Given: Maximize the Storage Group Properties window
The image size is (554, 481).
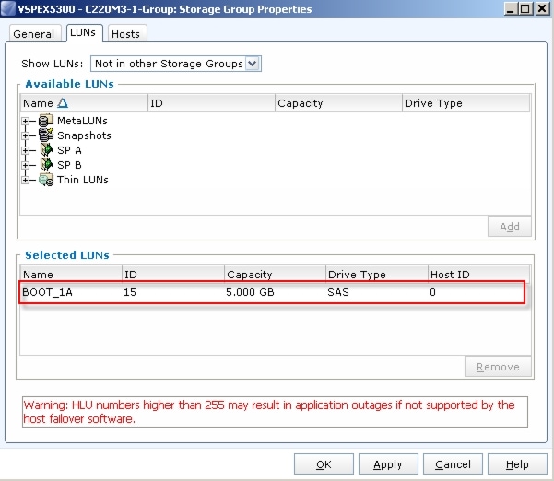Looking at the screenshot, I should [x=525, y=8].
